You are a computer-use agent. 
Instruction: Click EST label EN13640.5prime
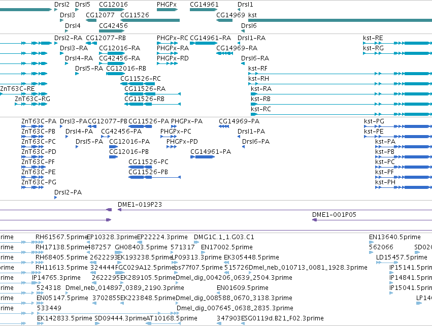(395, 237)
